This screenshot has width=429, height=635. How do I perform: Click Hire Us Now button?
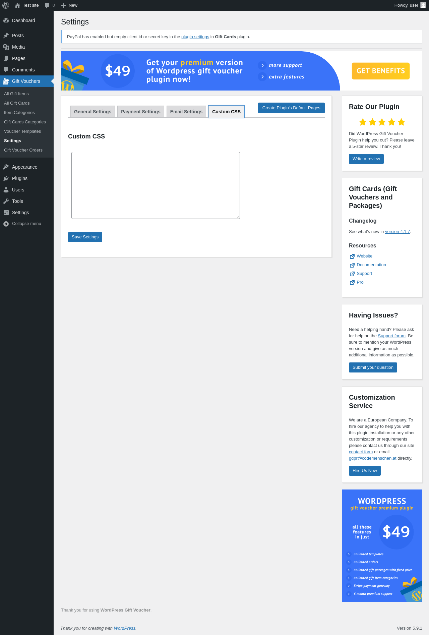(365, 471)
